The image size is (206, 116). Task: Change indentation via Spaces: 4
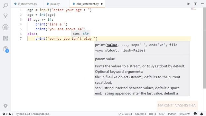coord(140,114)
